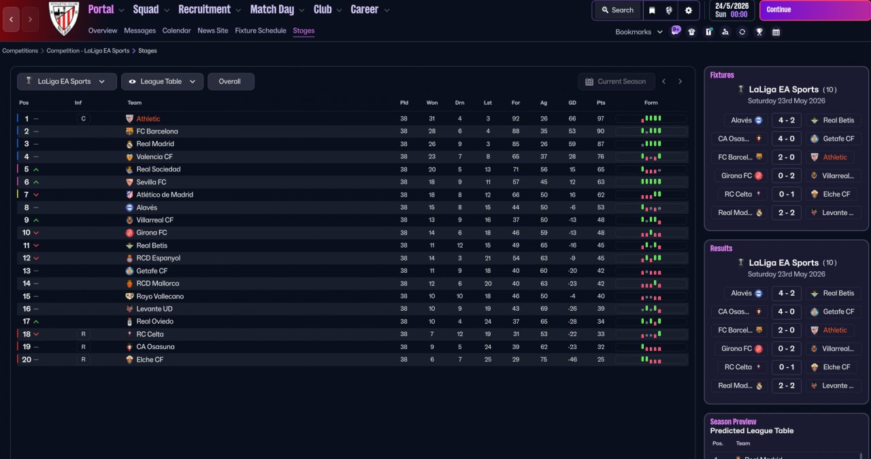This screenshot has height=459, width=871.
Task: Open messages icon with 9+ badge
Action: [676, 31]
